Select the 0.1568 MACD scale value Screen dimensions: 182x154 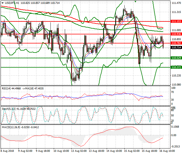click(175, 127)
